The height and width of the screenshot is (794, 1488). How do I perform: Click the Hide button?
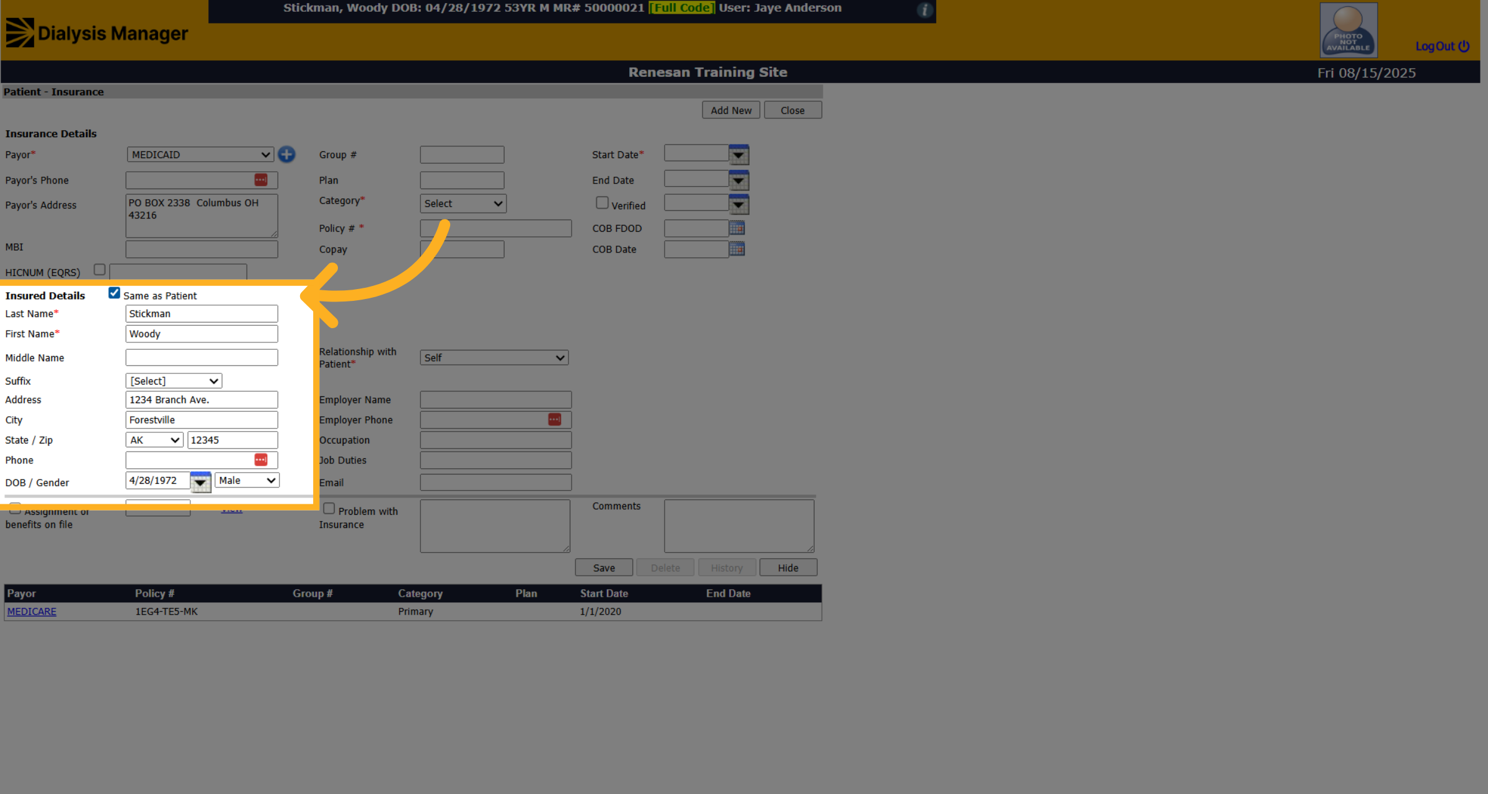788,568
